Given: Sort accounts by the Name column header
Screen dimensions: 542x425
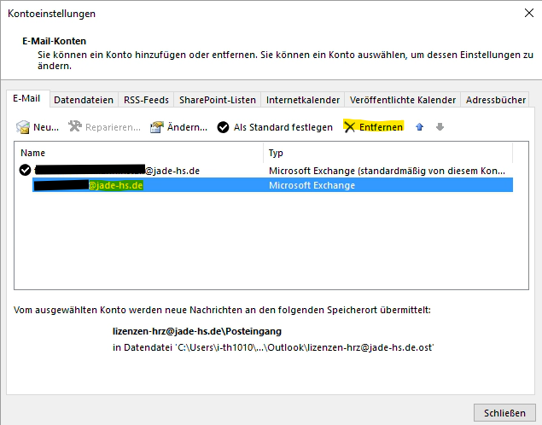Looking at the screenshot, I should coord(138,153).
